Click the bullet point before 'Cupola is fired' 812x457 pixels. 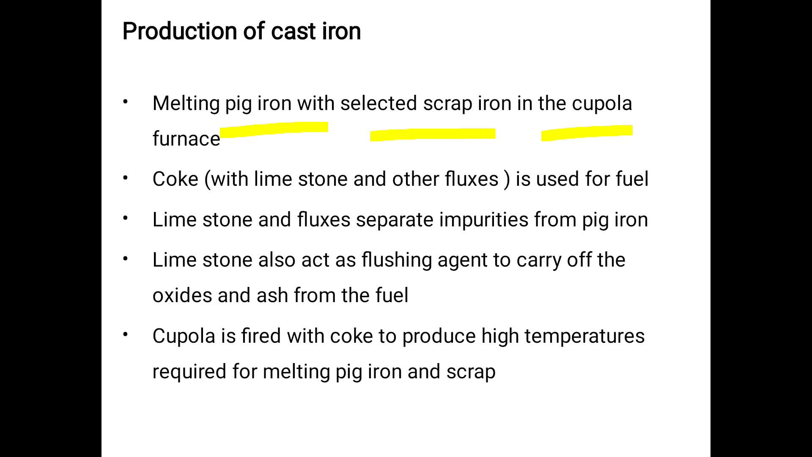(x=126, y=335)
